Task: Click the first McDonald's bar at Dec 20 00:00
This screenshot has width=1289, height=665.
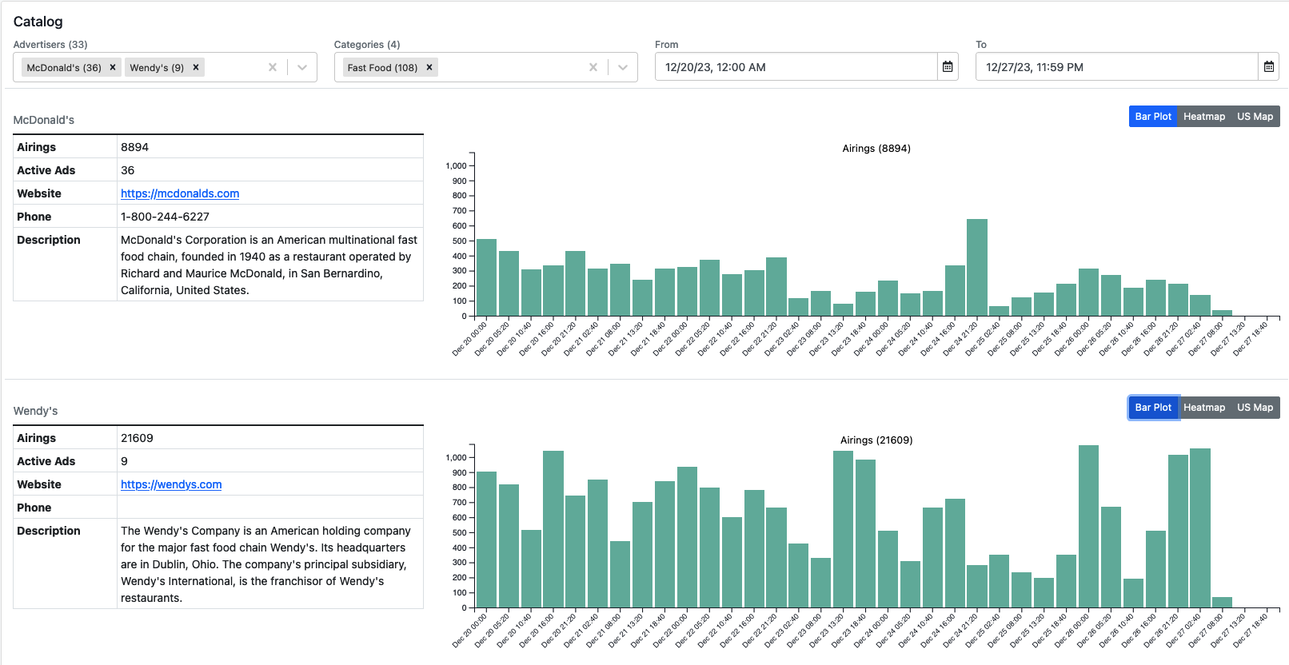Action: pyautogui.click(x=486, y=277)
